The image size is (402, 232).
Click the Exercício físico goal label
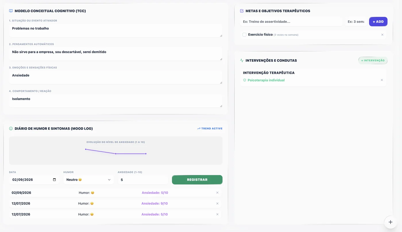260,34
